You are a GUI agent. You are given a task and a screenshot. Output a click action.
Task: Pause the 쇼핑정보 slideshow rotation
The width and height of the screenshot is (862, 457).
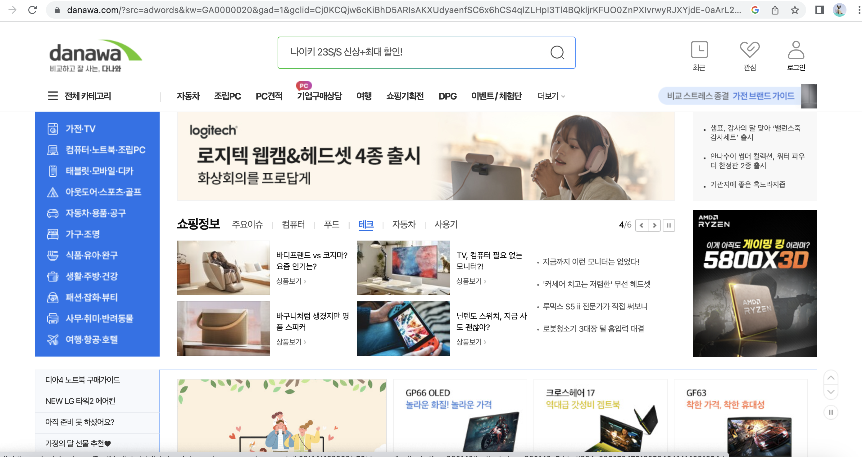coord(669,225)
